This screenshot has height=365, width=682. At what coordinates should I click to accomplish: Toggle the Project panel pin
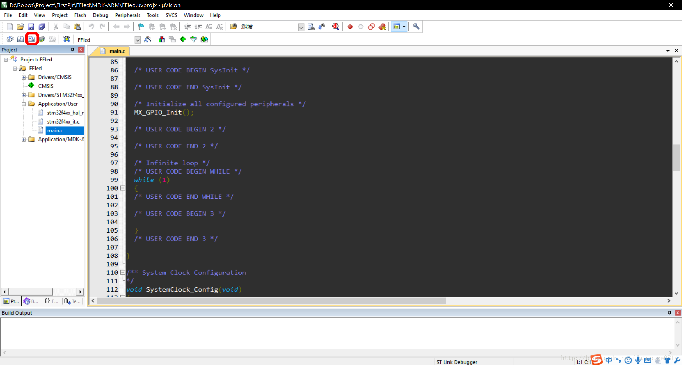pos(73,50)
